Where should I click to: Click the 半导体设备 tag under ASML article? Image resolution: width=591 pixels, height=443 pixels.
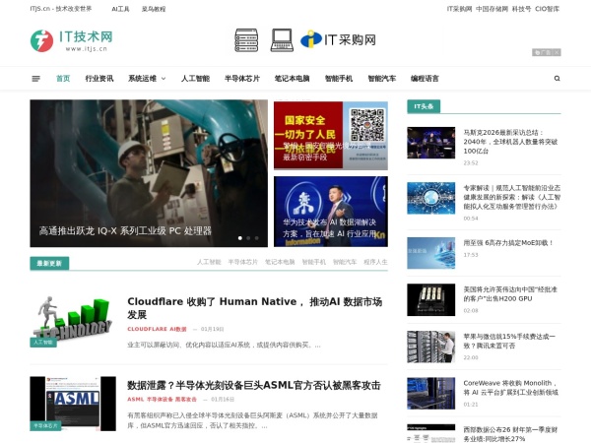click(158, 400)
